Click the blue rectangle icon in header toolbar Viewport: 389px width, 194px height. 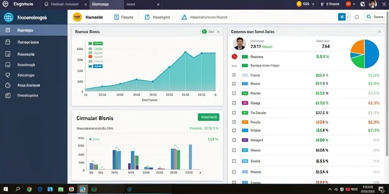pos(116,17)
